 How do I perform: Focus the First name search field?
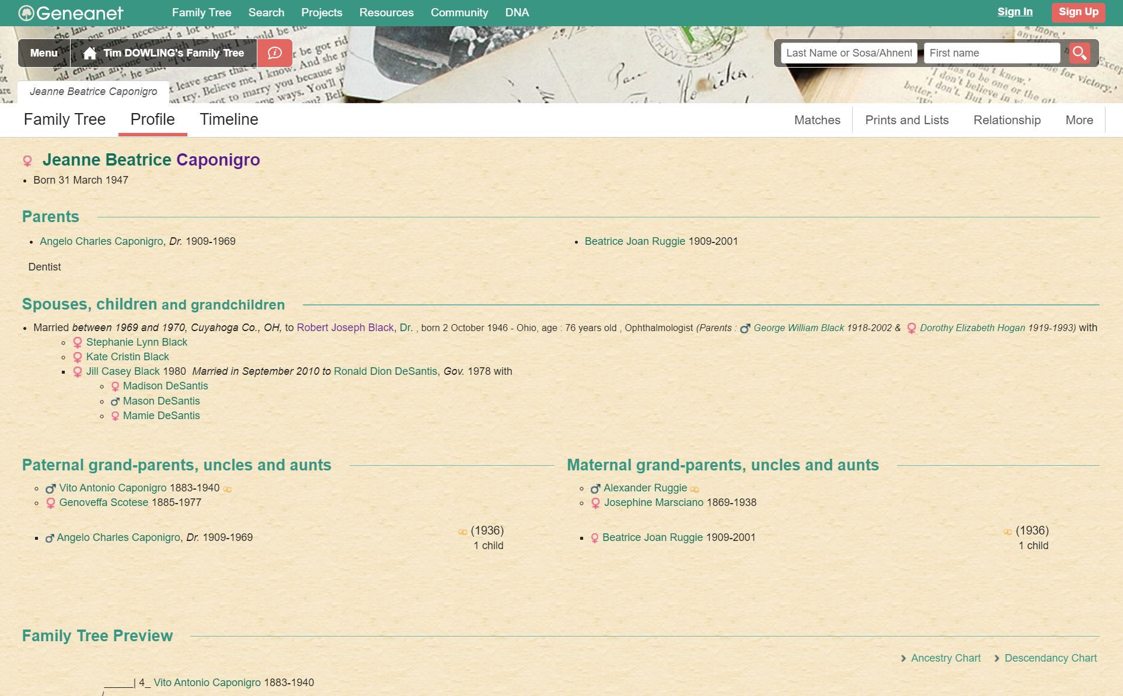click(x=992, y=53)
